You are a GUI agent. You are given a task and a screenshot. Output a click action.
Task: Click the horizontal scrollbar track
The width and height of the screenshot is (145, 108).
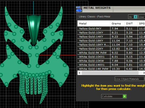[x=110, y=73]
